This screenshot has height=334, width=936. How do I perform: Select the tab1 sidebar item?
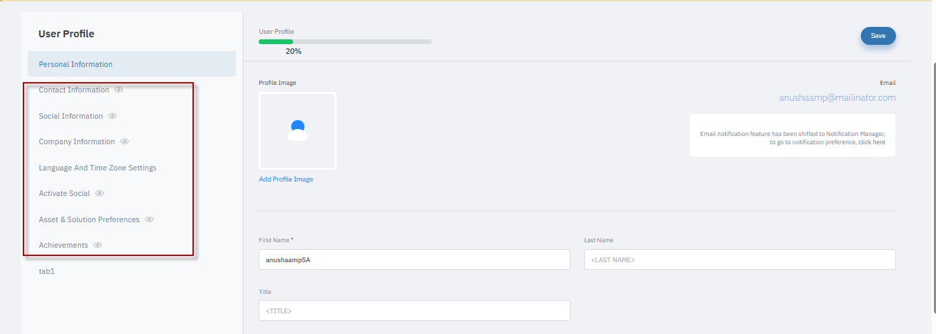[x=47, y=271]
